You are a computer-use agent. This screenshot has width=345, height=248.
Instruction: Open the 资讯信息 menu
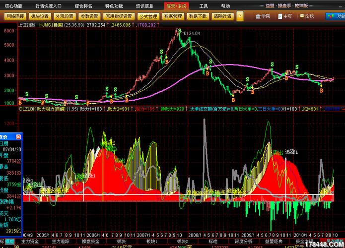tap(144, 6)
